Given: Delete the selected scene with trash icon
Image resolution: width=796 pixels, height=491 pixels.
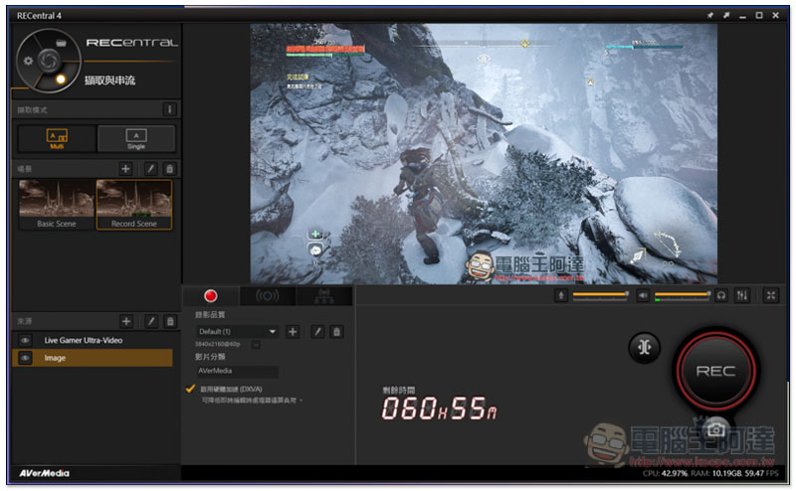Looking at the screenshot, I should 170,168.
